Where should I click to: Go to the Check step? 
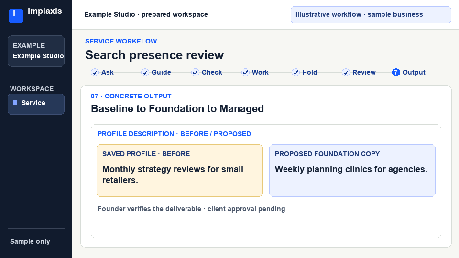207,72
